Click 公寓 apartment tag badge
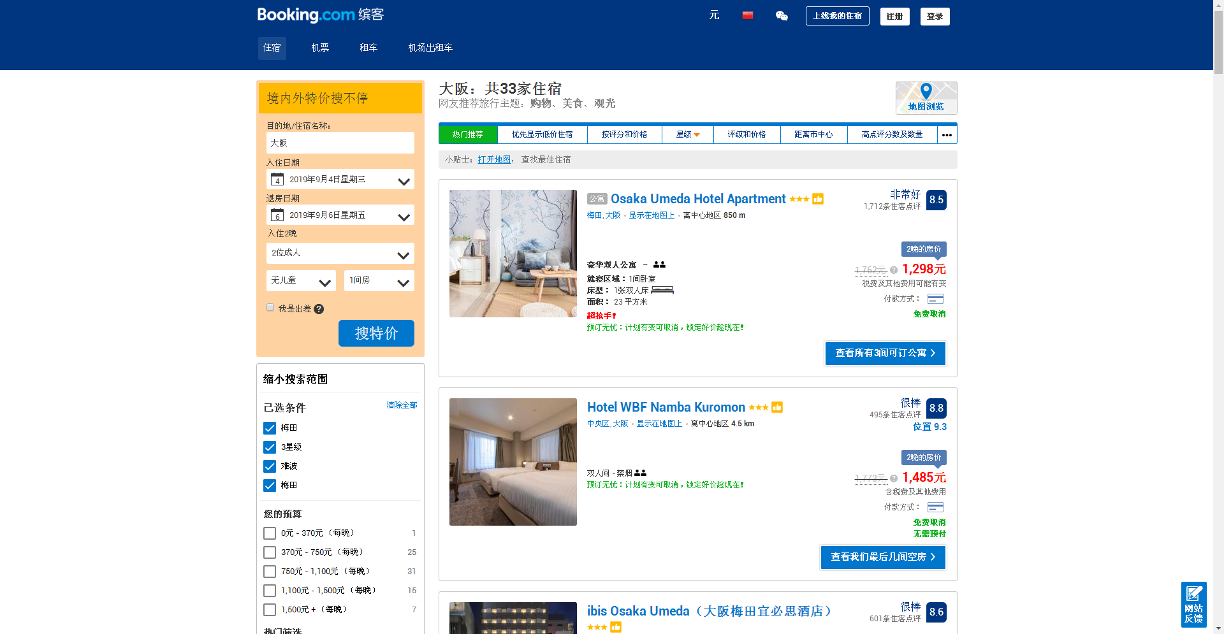Image resolution: width=1224 pixels, height=634 pixels. (x=597, y=199)
